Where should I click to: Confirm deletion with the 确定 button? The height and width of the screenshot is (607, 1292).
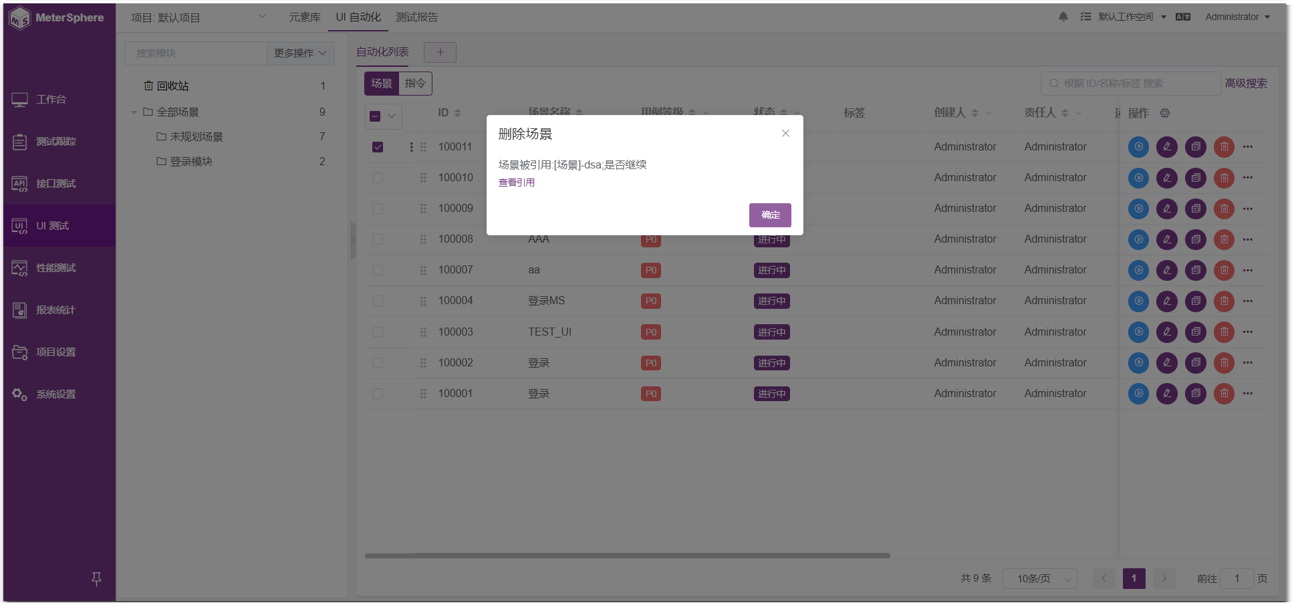click(x=769, y=215)
